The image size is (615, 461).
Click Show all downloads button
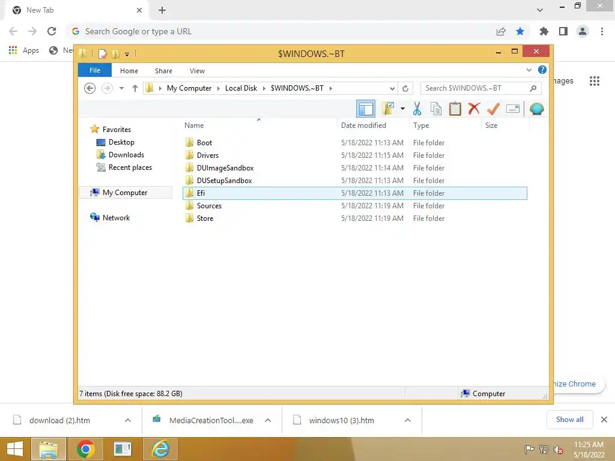pyautogui.click(x=569, y=420)
